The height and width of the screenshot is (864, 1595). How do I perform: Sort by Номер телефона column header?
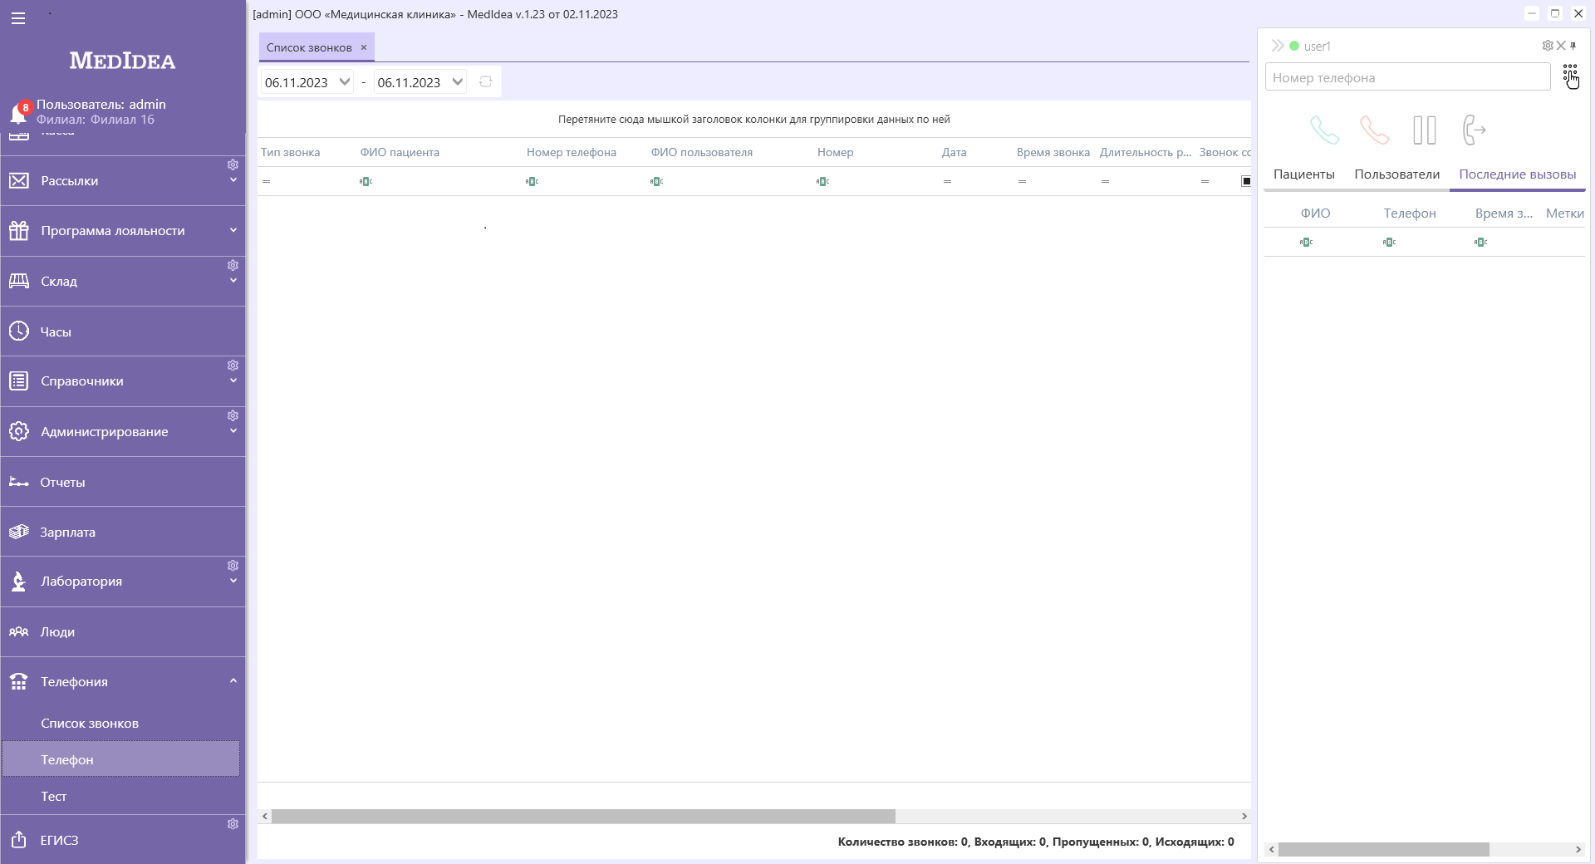572,152
